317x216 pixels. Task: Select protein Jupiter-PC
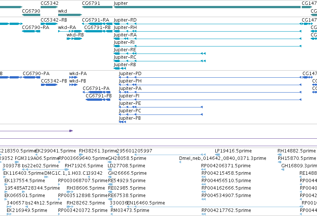(x=161, y=115)
